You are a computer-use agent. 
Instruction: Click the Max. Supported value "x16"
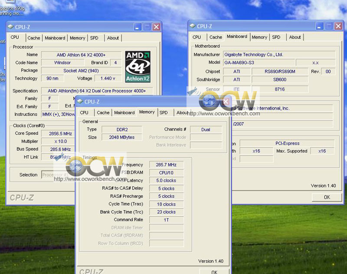[x=322, y=151]
